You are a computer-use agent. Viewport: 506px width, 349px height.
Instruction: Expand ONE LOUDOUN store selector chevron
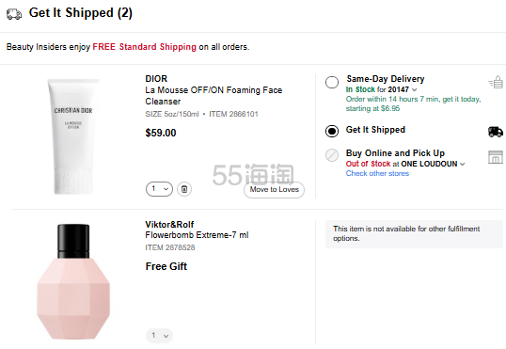tap(463, 164)
